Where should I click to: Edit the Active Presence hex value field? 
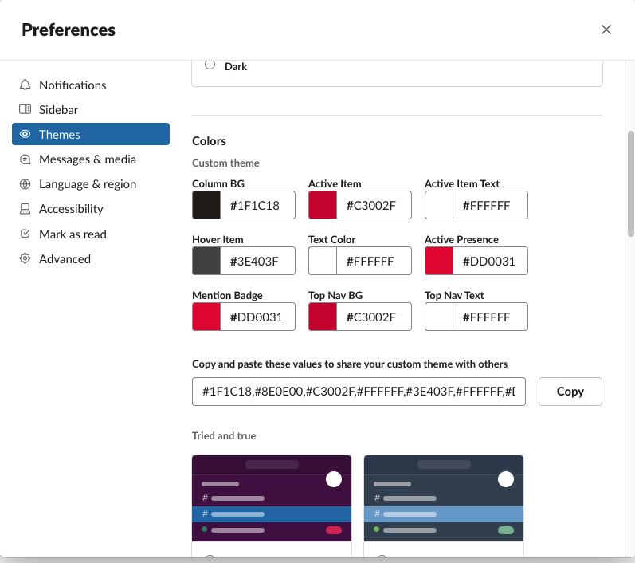[490, 261]
